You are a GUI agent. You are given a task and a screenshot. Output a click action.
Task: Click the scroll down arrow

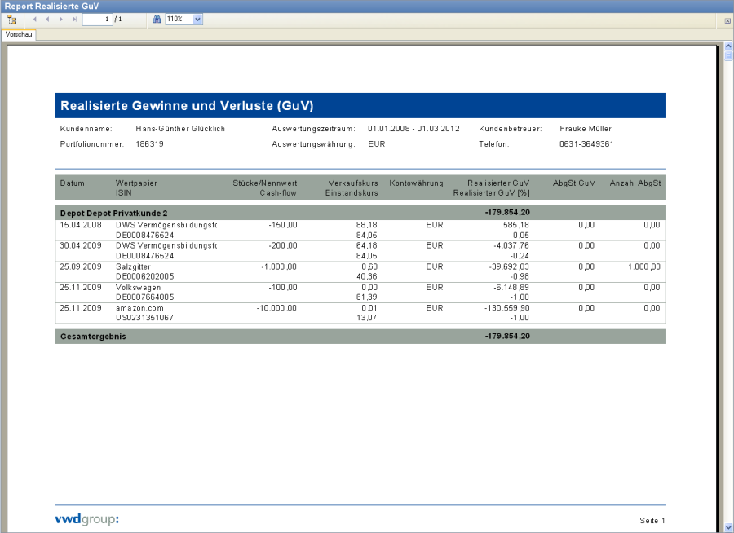click(x=728, y=527)
